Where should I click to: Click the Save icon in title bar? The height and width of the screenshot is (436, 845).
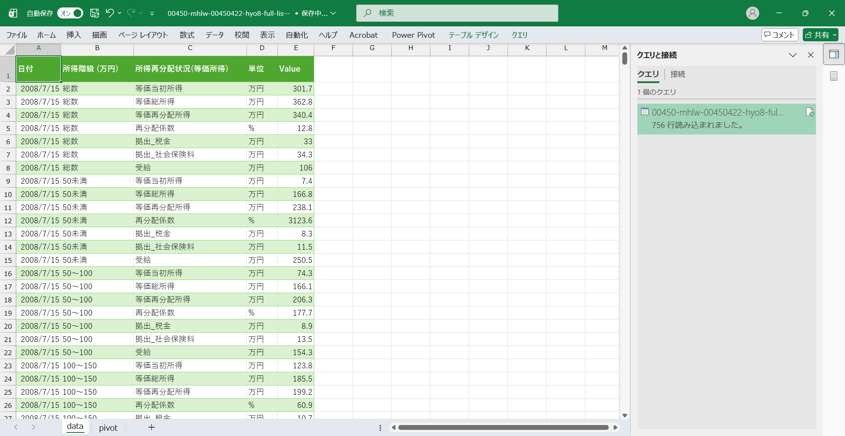click(x=95, y=13)
